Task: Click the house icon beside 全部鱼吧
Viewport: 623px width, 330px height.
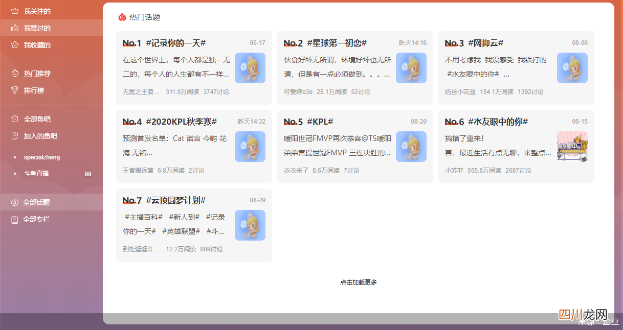Action: point(15,119)
